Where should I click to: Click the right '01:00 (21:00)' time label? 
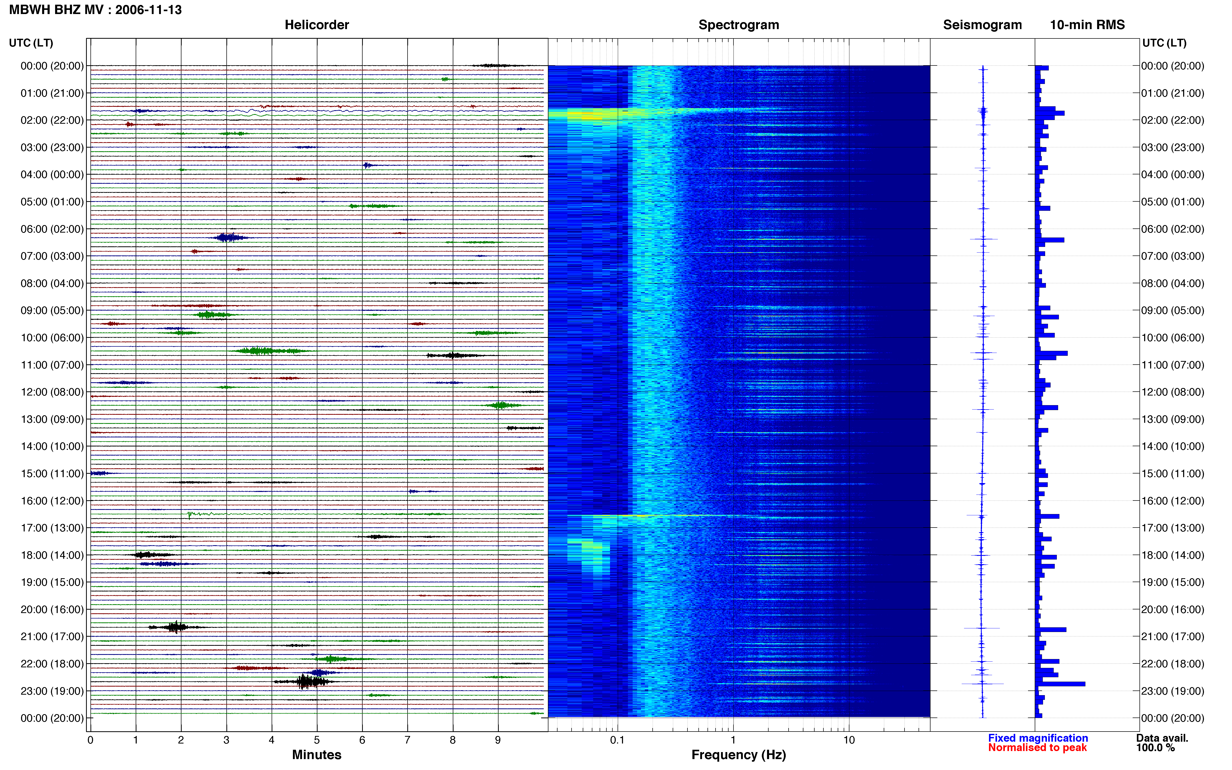[1172, 93]
